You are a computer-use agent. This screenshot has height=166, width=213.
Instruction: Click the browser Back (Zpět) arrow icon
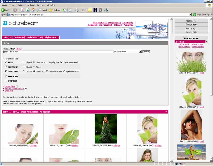pyautogui.click(x=3, y=10)
